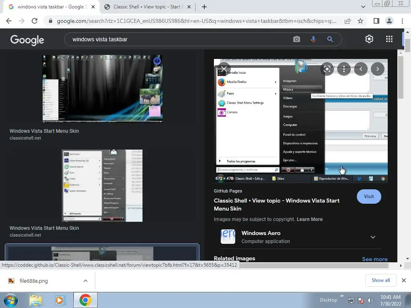Open first Windows Vista Start Menu Skin caption

click(44, 131)
